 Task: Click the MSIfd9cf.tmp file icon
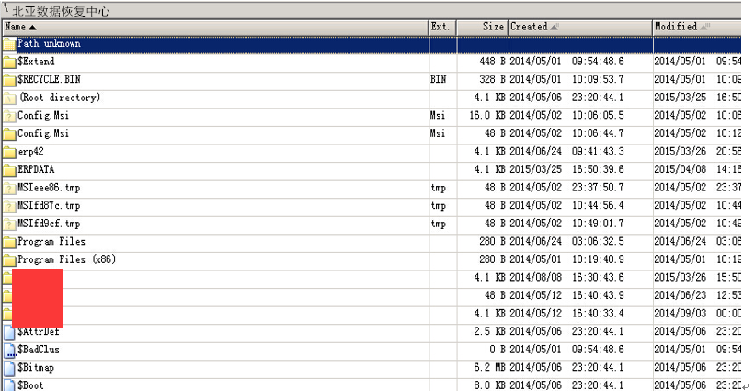click(x=9, y=224)
